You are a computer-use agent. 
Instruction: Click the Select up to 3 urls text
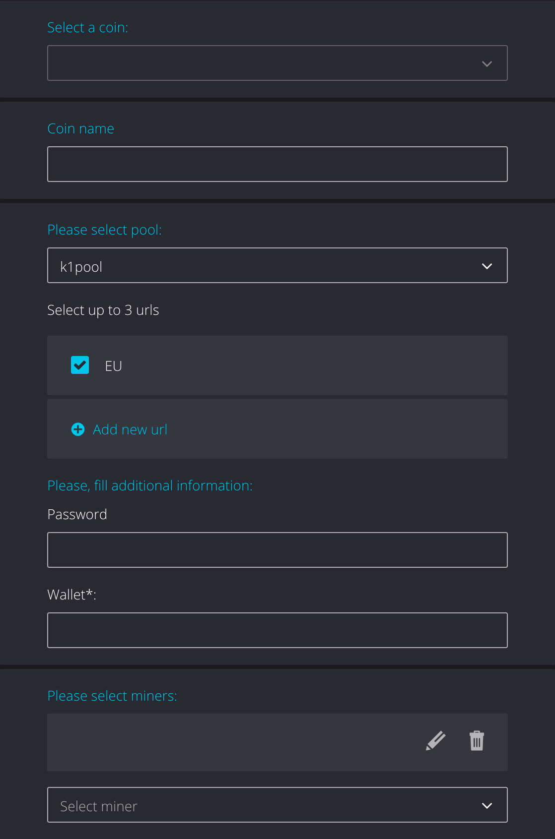[x=103, y=310]
